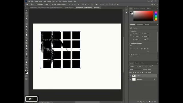Select the Gradient tool
Screen dimensions: 183x103
click(27, 43)
